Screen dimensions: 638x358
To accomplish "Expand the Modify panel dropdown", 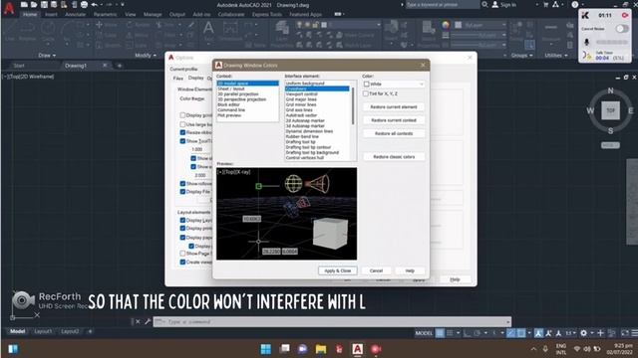I will pos(146,56).
